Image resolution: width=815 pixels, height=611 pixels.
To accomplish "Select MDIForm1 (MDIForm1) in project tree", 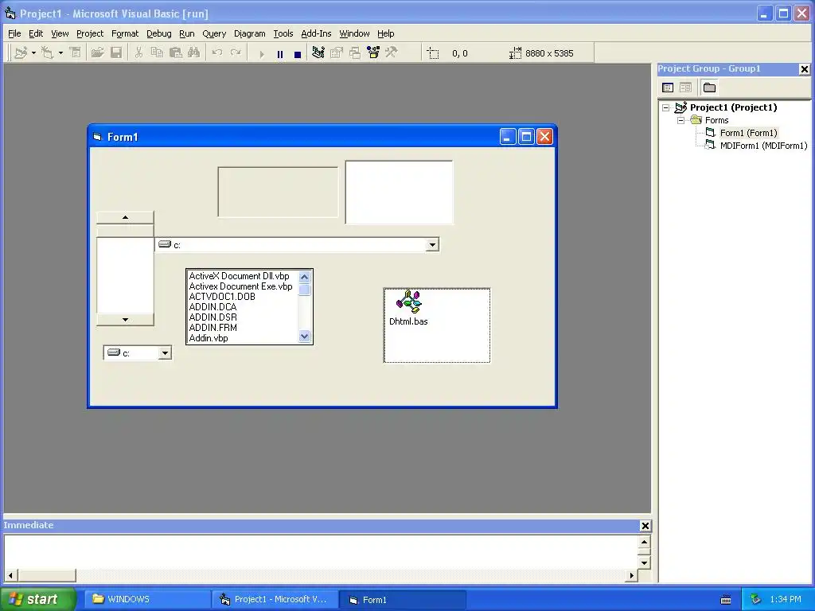I will [763, 146].
